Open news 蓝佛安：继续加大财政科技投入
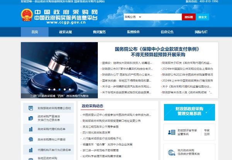The height and width of the screenshot is (160, 232). pos(127,63)
